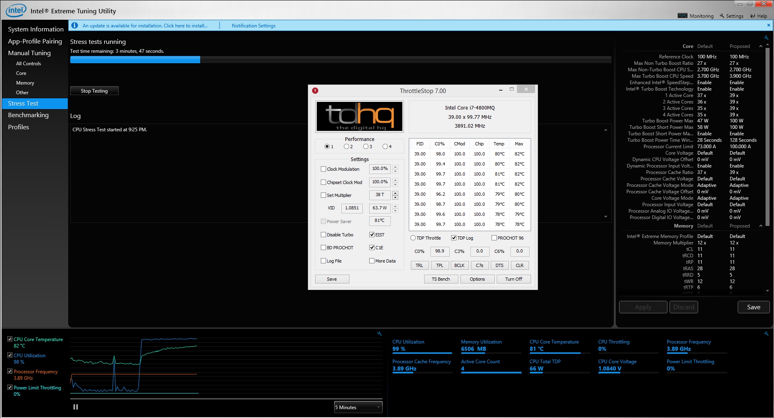Save tuning profile in XTU panel
Viewport: 774px width, 418px height.
[753, 307]
